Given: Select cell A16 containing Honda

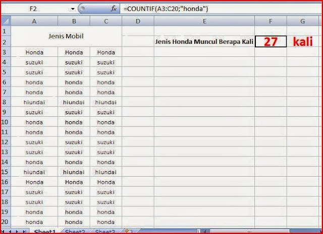Looking at the screenshot, I should pos(34,182).
